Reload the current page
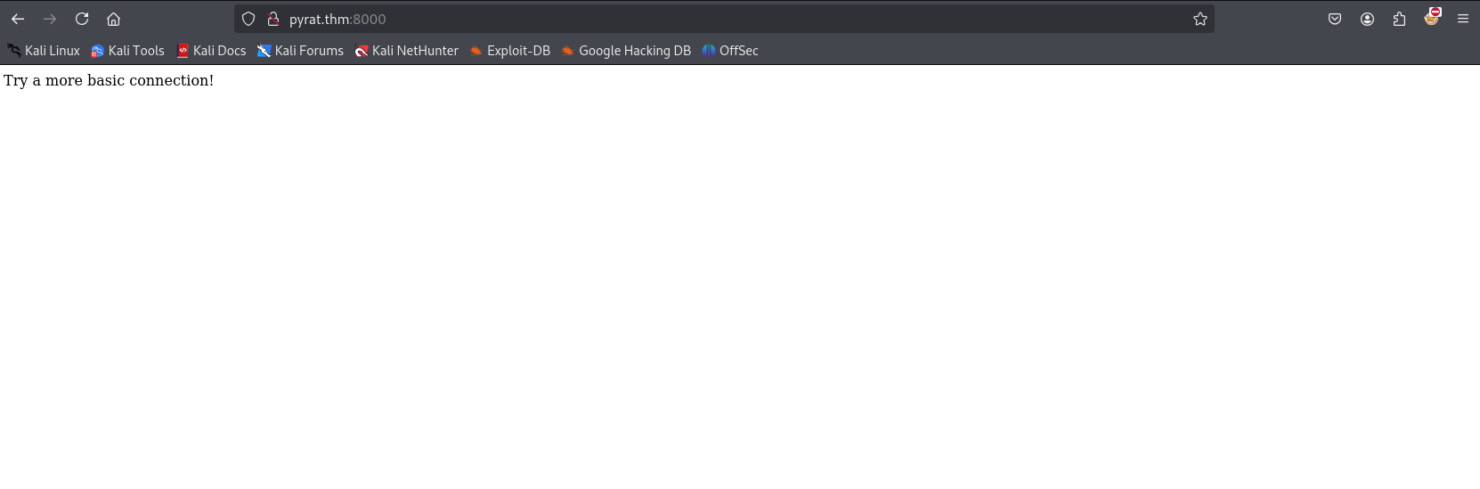The image size is (1480, 489). tap(82, 19)
